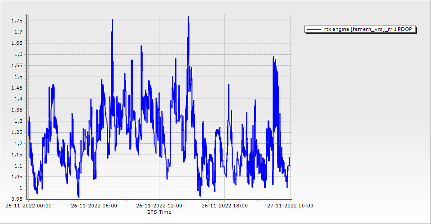
Task: Select the legend entry text ending in PDOP
Action: (369, 30)
